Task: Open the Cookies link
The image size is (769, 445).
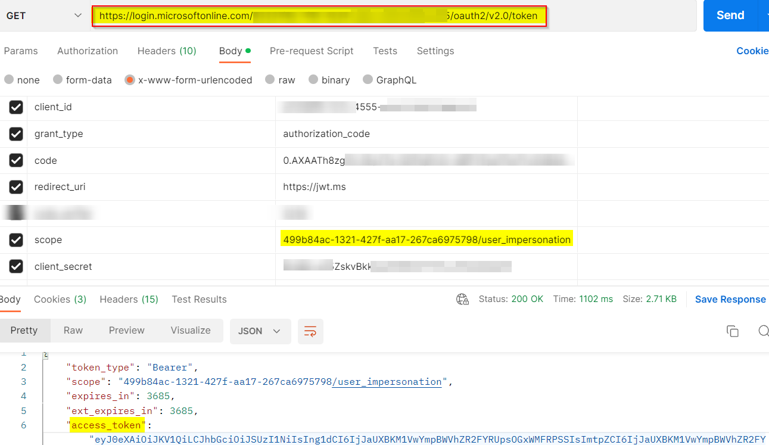Action: click(x=752, y=51)
